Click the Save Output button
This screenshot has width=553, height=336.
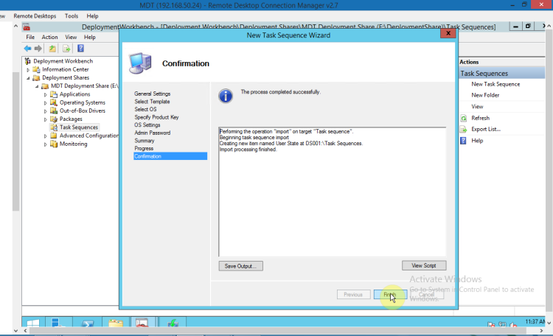tap(240, 265)
